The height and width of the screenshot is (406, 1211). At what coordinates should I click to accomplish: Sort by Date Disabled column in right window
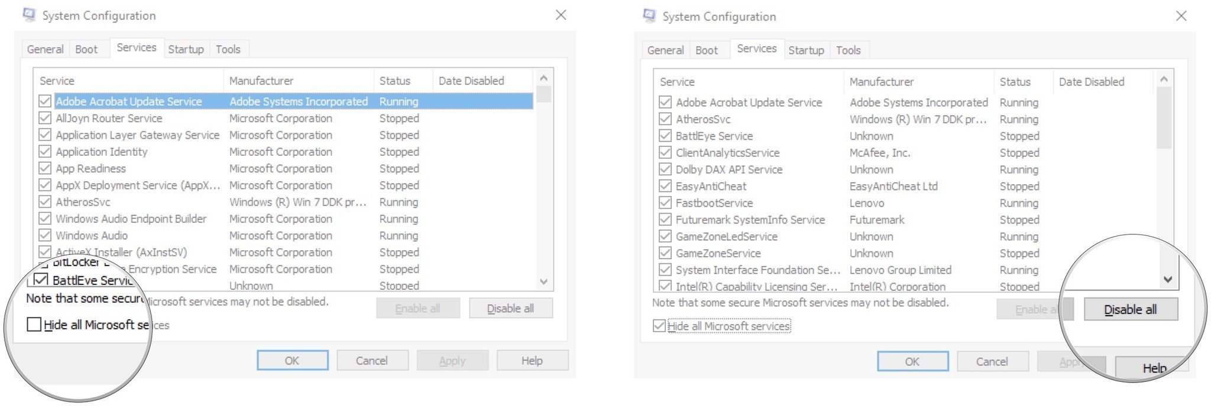pos(1103,82)
